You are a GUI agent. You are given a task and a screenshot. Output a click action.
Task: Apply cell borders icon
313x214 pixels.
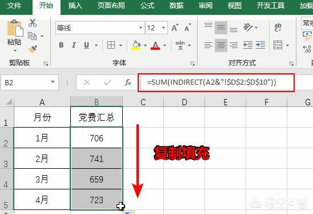coord(111,45)
